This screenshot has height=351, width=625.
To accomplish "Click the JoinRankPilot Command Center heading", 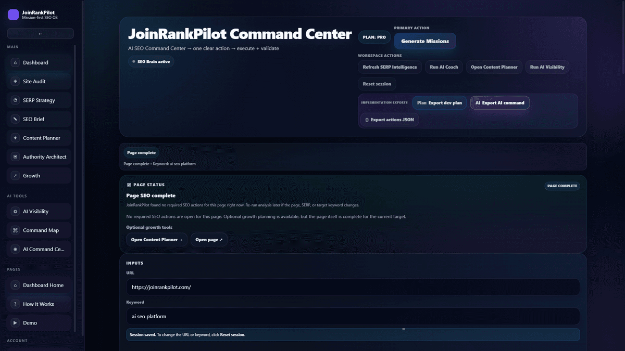I will [x=240, y=34].
